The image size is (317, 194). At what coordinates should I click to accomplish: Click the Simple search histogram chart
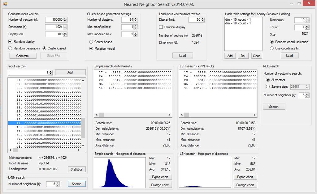pyautogui.click(x=120, y=173)
